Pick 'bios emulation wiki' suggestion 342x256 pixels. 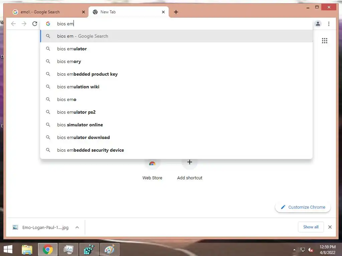point(176,87)
